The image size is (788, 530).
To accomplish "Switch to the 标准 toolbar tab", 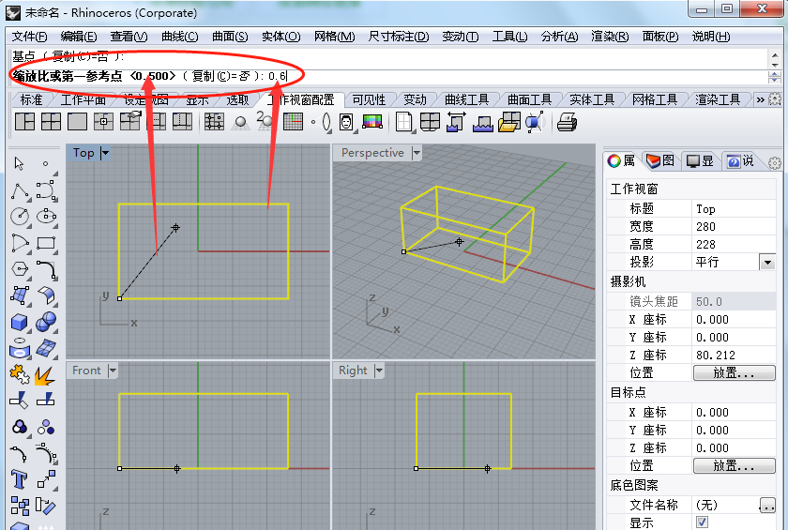I will pos(31,100).
